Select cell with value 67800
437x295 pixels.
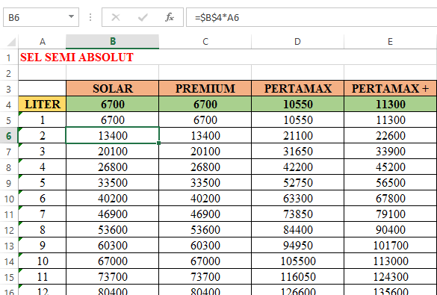pyautogui.click(x=390, y=199)
